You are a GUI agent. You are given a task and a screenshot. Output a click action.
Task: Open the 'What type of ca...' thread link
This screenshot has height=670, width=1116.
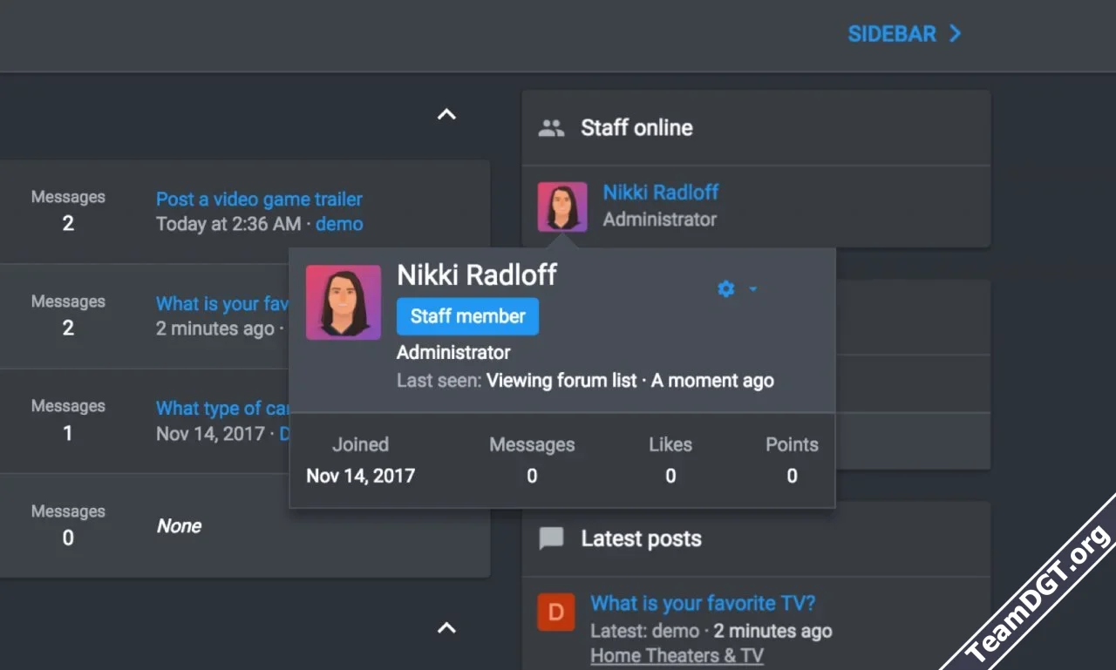tap(222, 409)
